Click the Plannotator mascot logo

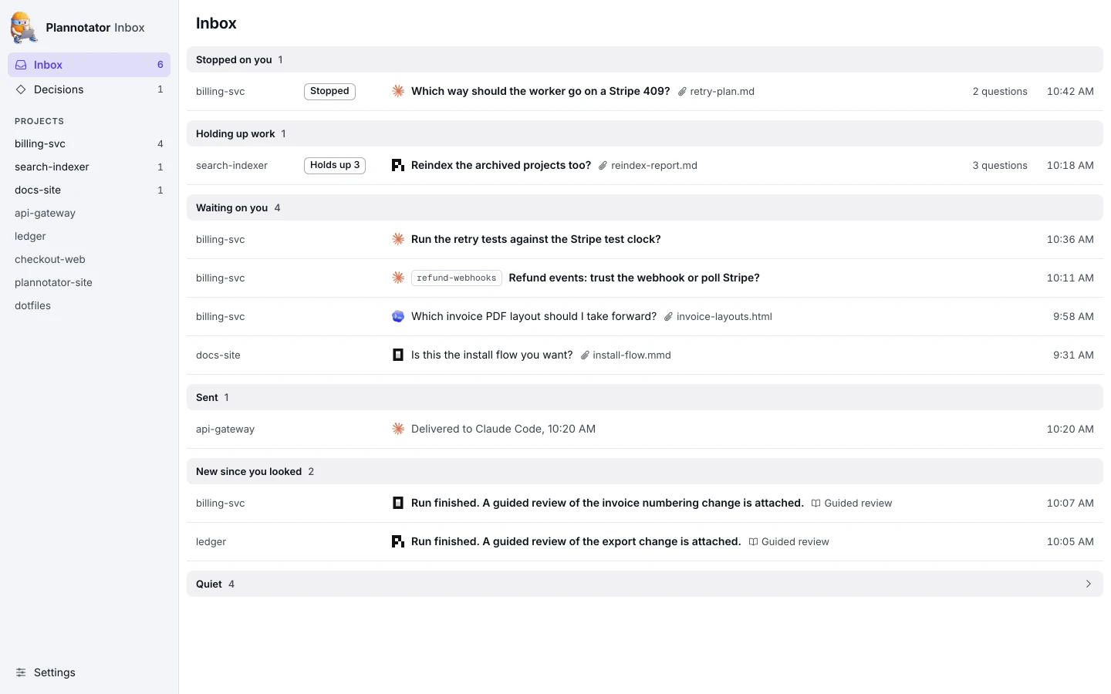coord(24,28)
